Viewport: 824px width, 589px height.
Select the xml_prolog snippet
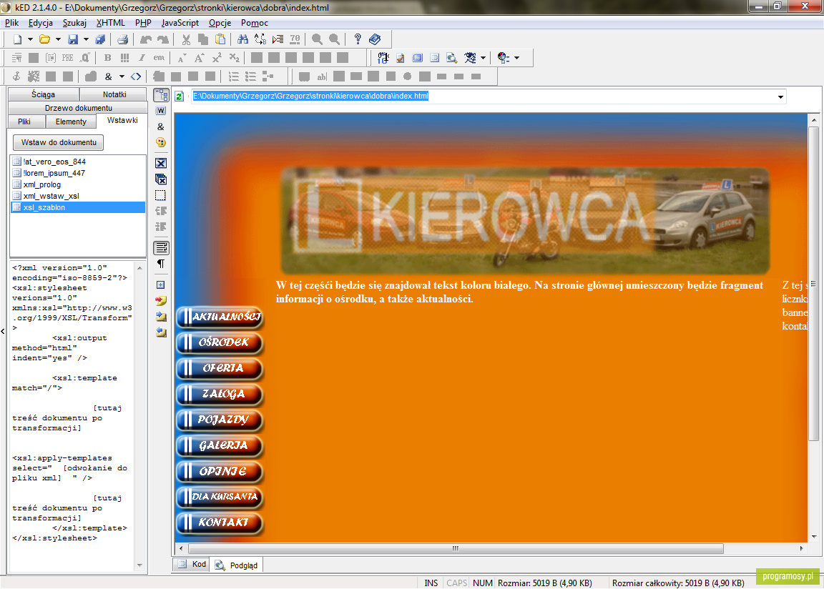[42, 185]
